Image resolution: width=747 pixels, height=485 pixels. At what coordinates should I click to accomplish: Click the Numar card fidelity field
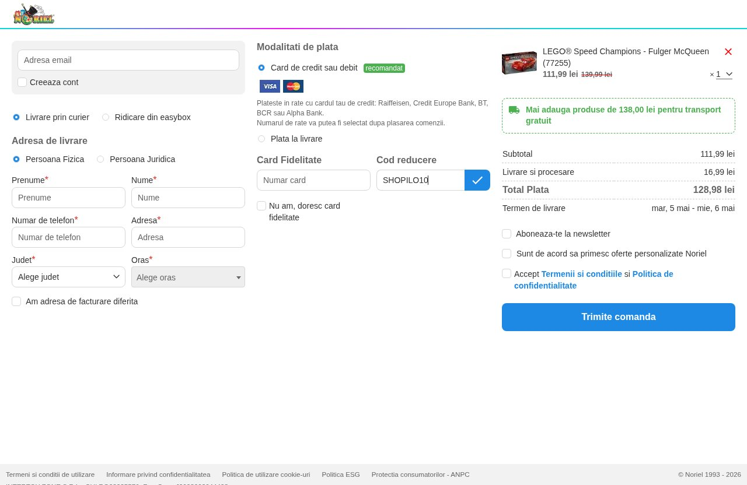[x=313, y=180]
